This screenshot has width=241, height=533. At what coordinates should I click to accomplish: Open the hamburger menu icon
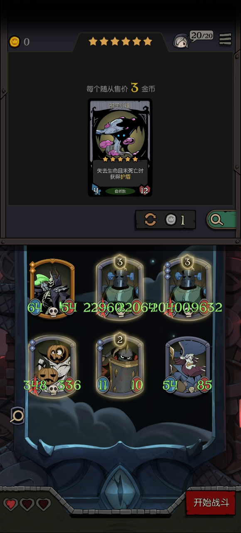[225, 39]
